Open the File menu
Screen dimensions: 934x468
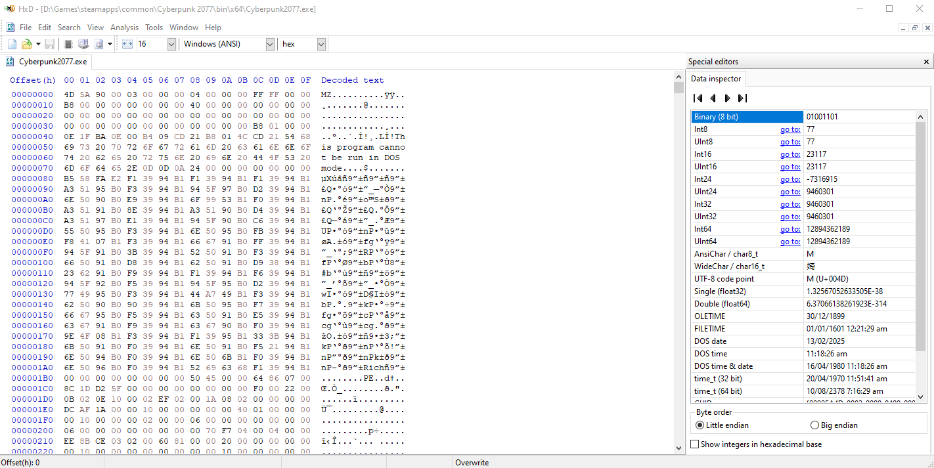26,28
